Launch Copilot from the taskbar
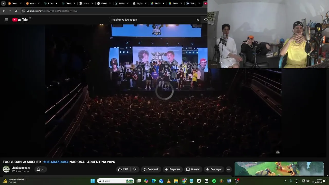 point(146,181)
